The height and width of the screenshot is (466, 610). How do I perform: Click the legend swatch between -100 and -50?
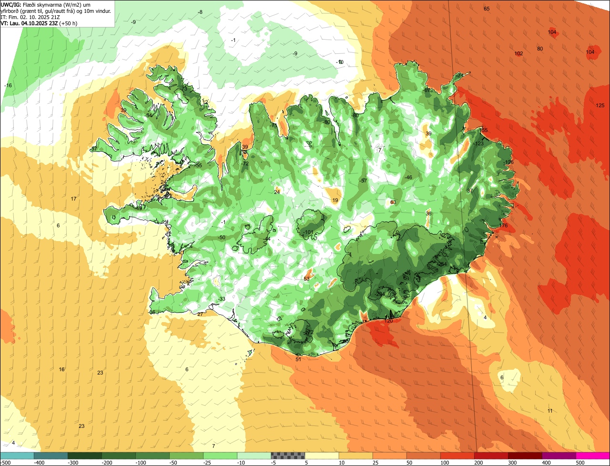(152, 456)
